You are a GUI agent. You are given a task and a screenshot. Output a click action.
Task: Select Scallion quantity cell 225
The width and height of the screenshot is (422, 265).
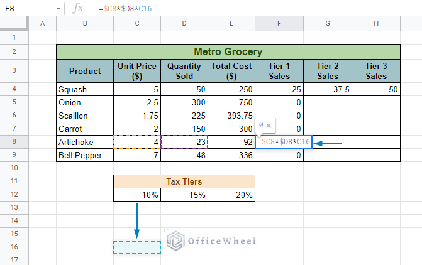coord(184,116)
